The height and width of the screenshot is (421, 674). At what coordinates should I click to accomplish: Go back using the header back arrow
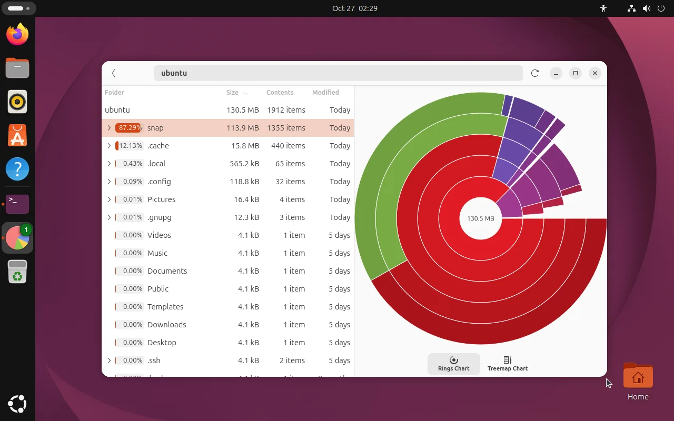click(x=114, y=73)
